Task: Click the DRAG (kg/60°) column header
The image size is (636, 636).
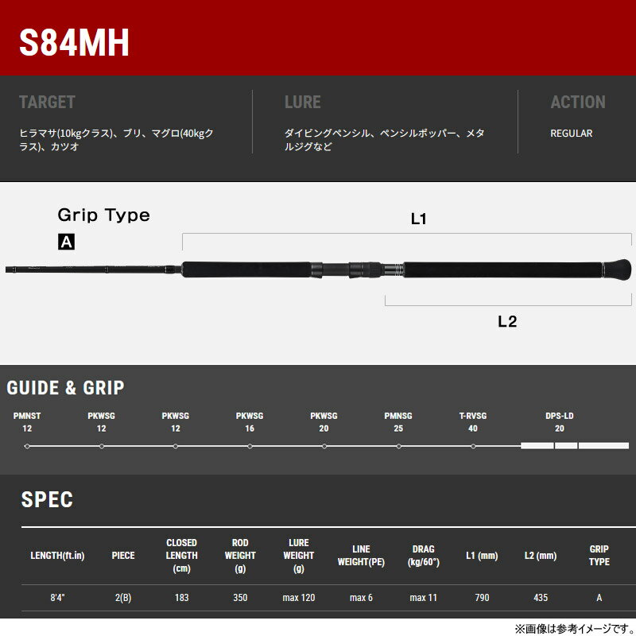Action: click(424, 555)
